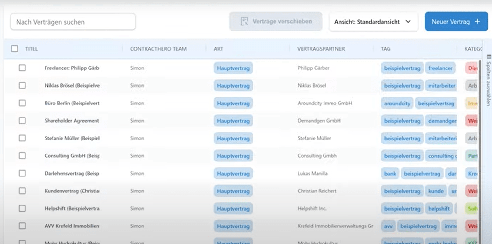Check the Büro Berlin contract checkbox

pyautogui.click(x=22, y=103)
